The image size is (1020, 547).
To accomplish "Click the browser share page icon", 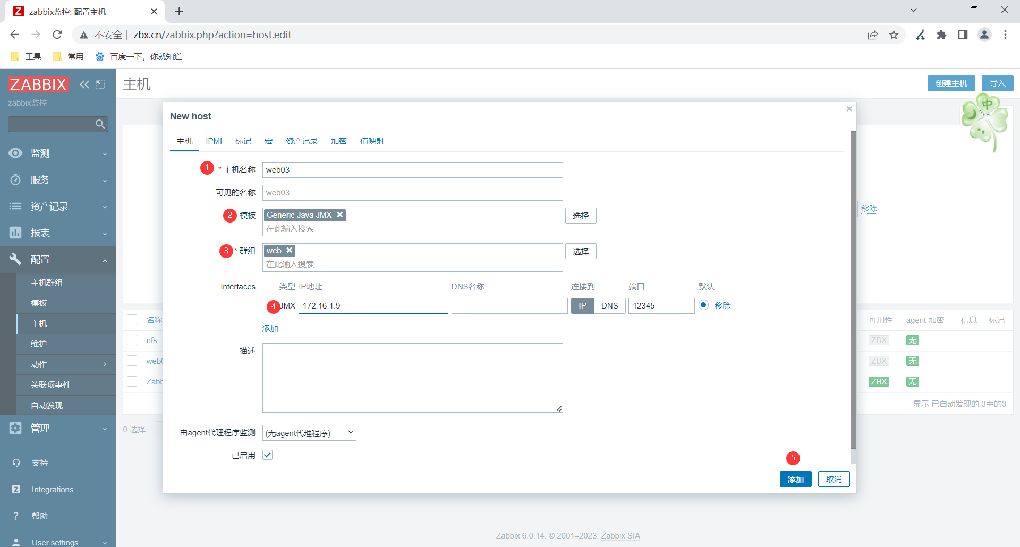I will 872,35.
